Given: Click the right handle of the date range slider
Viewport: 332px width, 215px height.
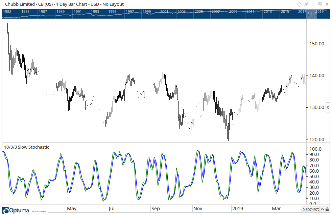Looking at the screenshot, I should pyautogui.click(x=316, y=14).
